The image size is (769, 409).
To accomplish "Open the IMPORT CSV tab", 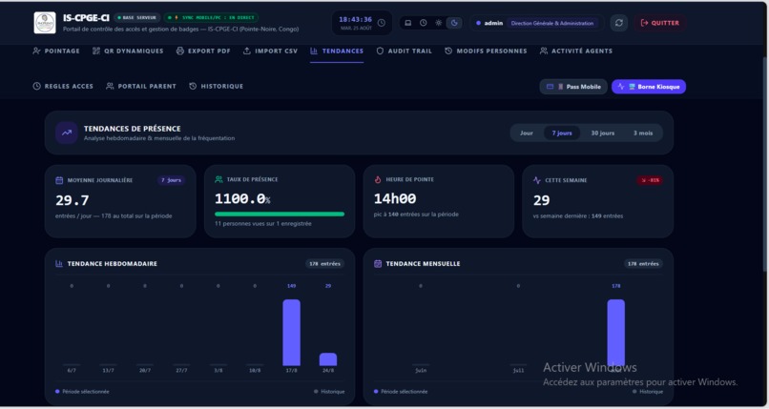I will point(270,51).
